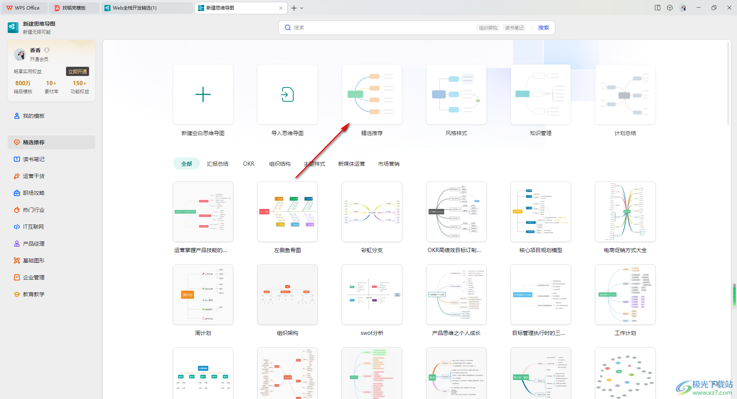The height and width of the screenshot is (399, 737).
Task: Open the 工作计划 template
Action: (625, 295)
